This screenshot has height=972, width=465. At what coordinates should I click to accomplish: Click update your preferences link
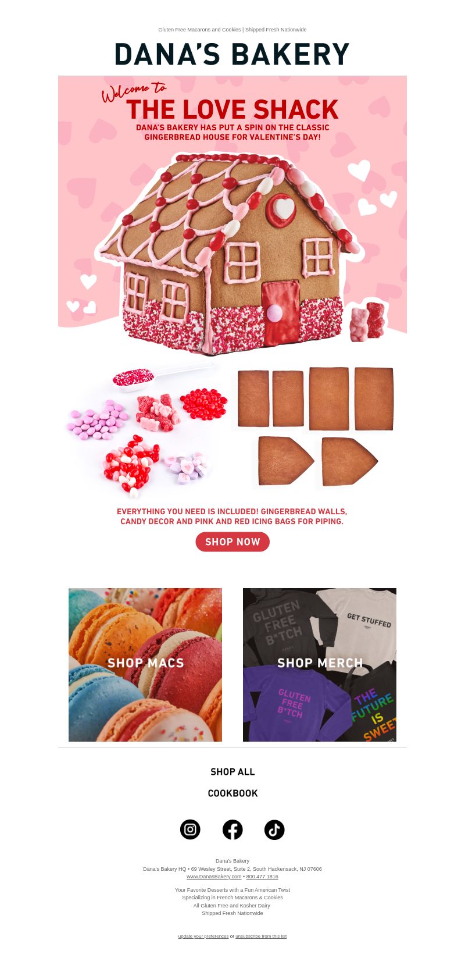pyautogui.click(x=203, y=936)
